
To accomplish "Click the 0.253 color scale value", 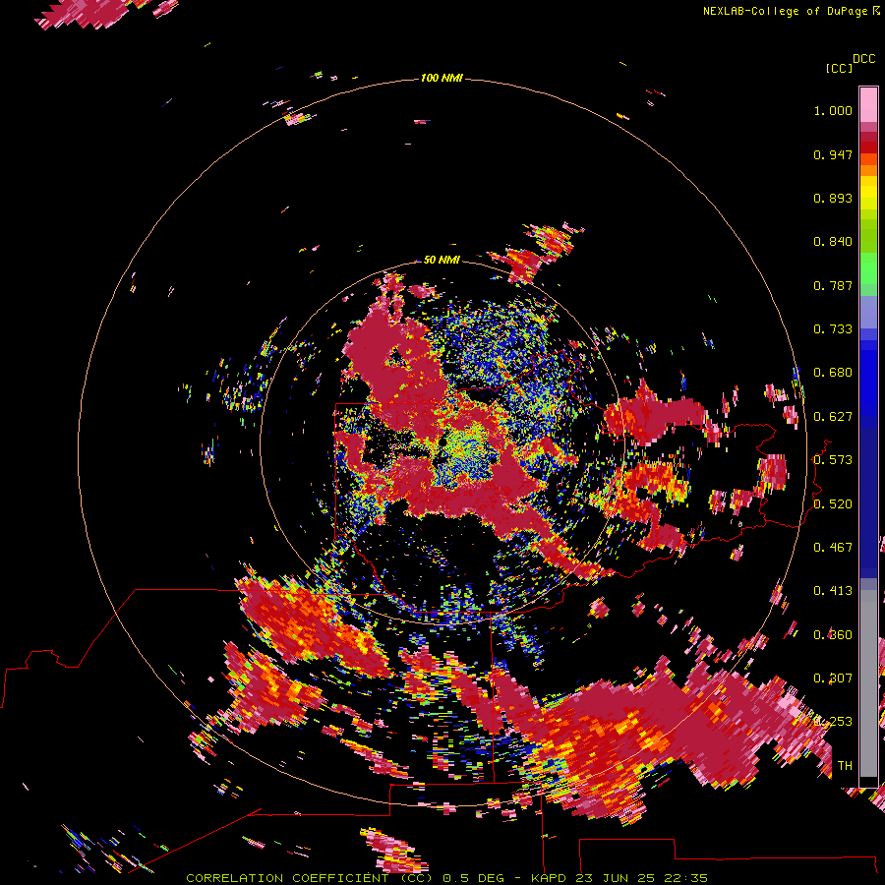I will tap(833, 722).
